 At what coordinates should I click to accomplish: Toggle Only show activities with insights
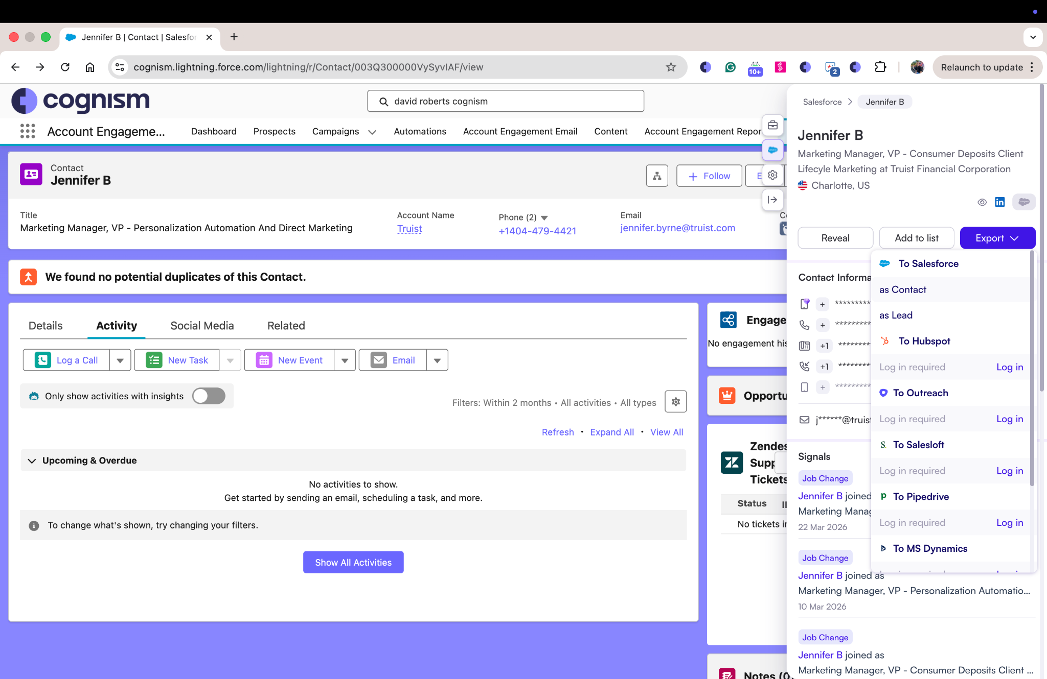tap(209, 396)
